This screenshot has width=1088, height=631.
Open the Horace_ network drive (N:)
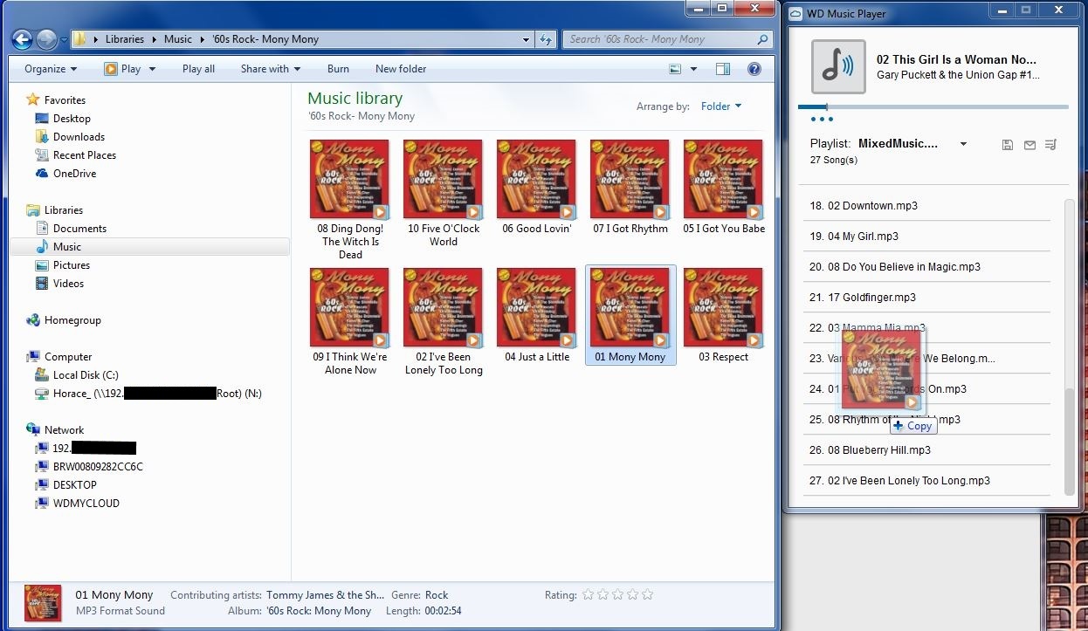(x=148, y=394)
